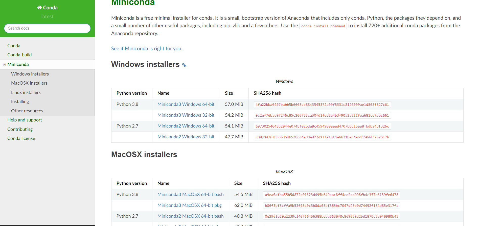
Task: Open Installing section in sidebar
Action: click(20, 102)
